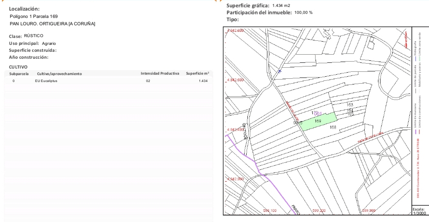
Task: Click parcel 163 on the map
Action: coord(349,105)
